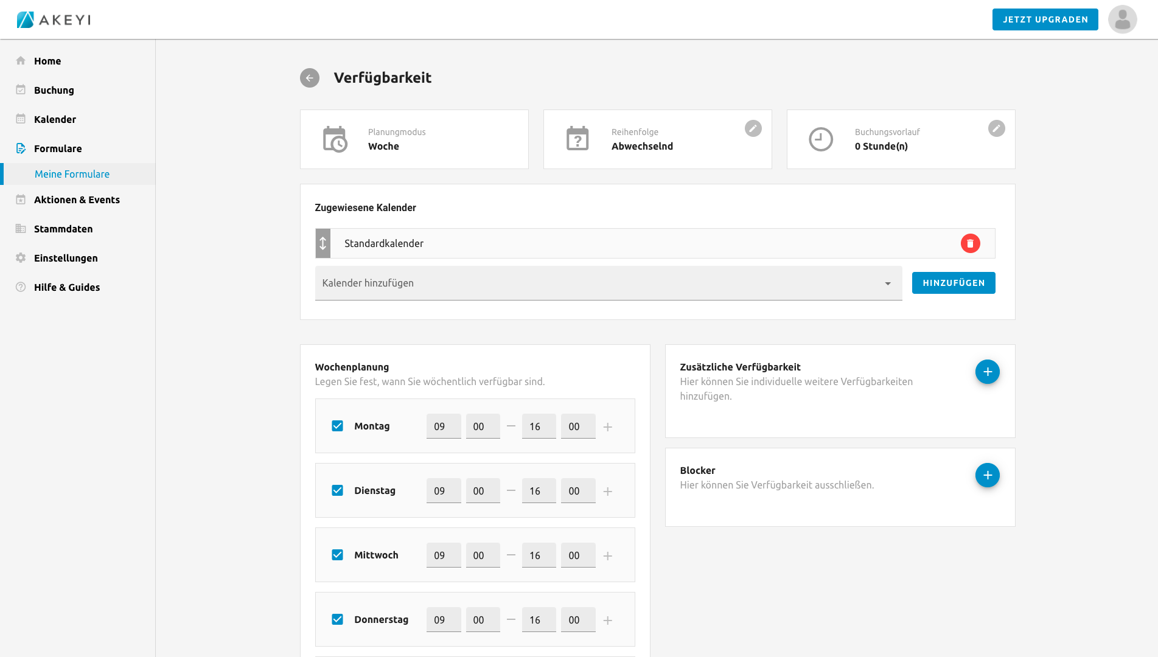Image resolution: width=1158 pixels, height=657 pixels.
Task: Click the Hinzufügen button
Action: 953,283
